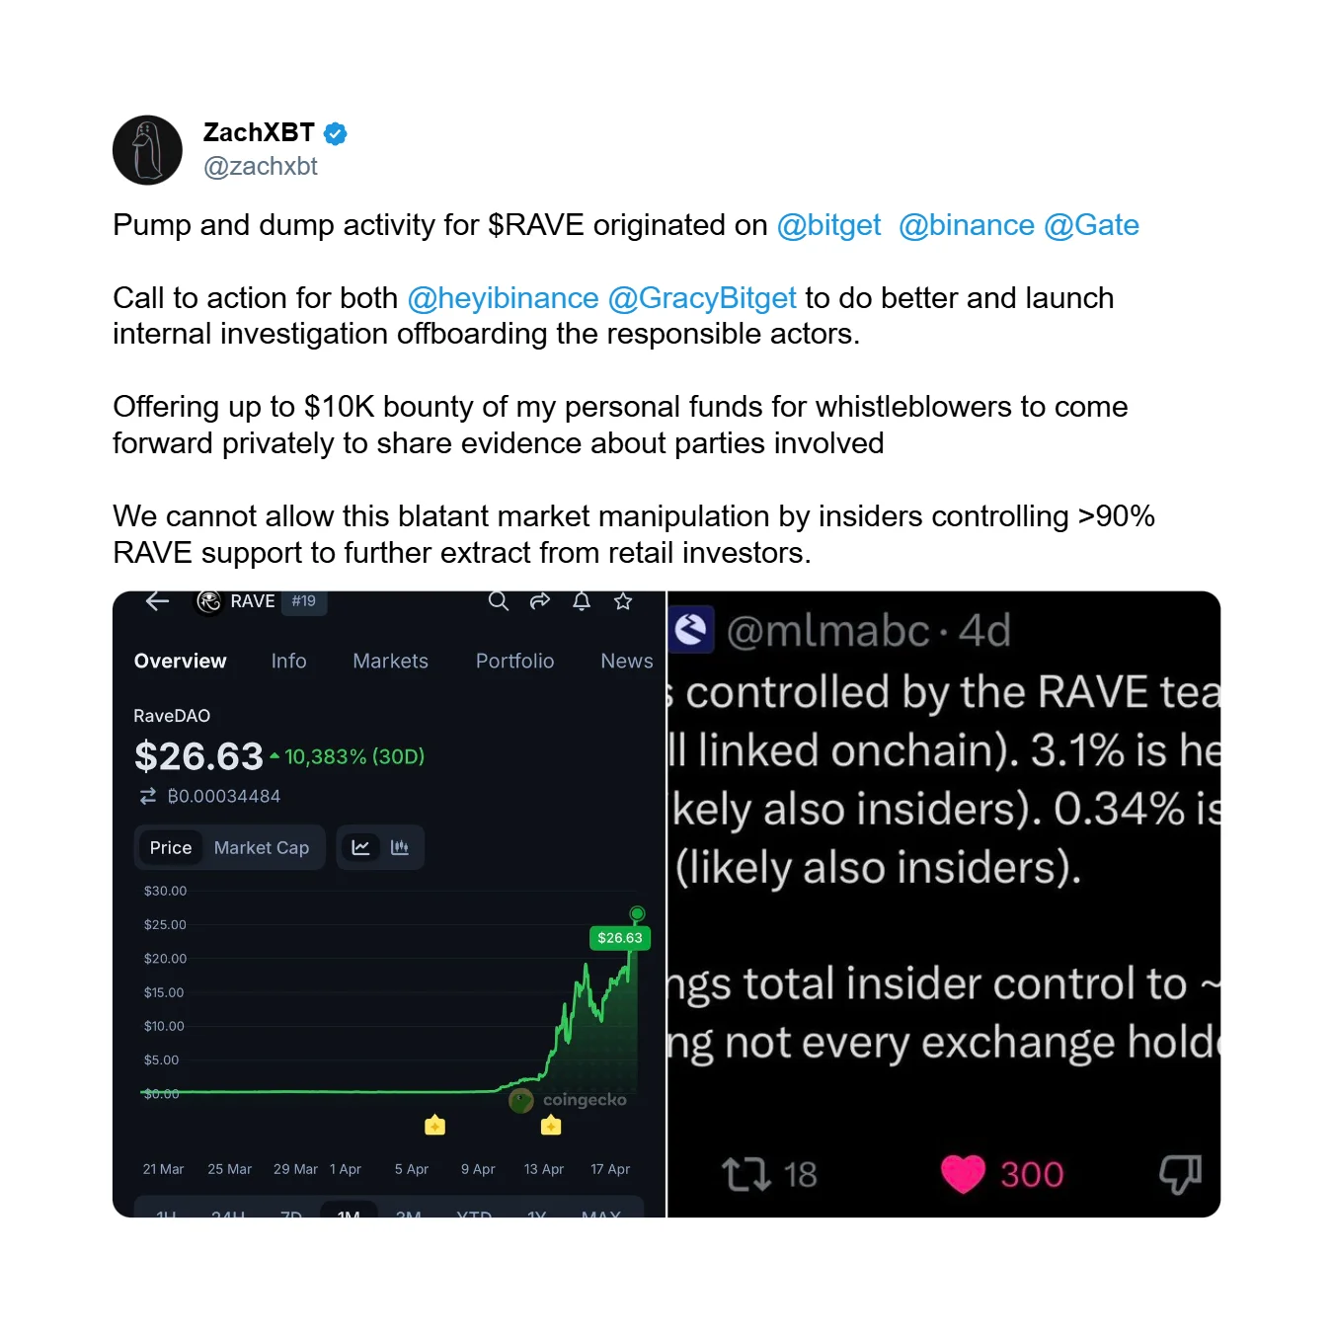Select the Price chart toggle
Screen dimensions: 1333x1333
(171, 847)
